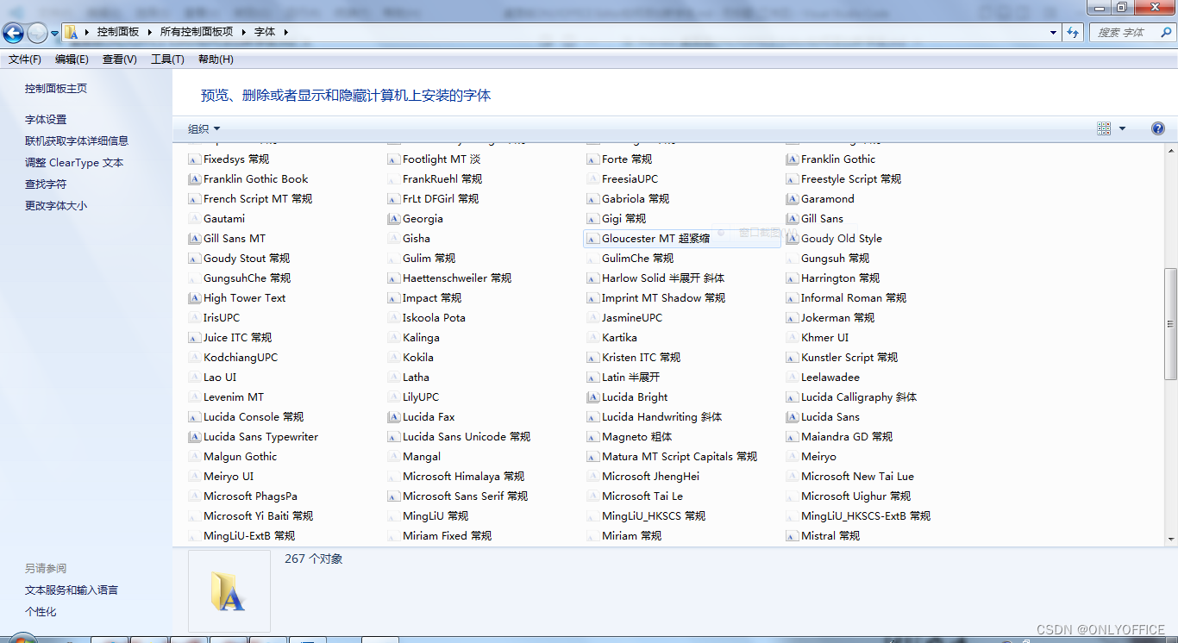This screenshot has height=643, width=1178.
Task: Click the Haettenschweiler 常规 font name
Action: [457, 278]
